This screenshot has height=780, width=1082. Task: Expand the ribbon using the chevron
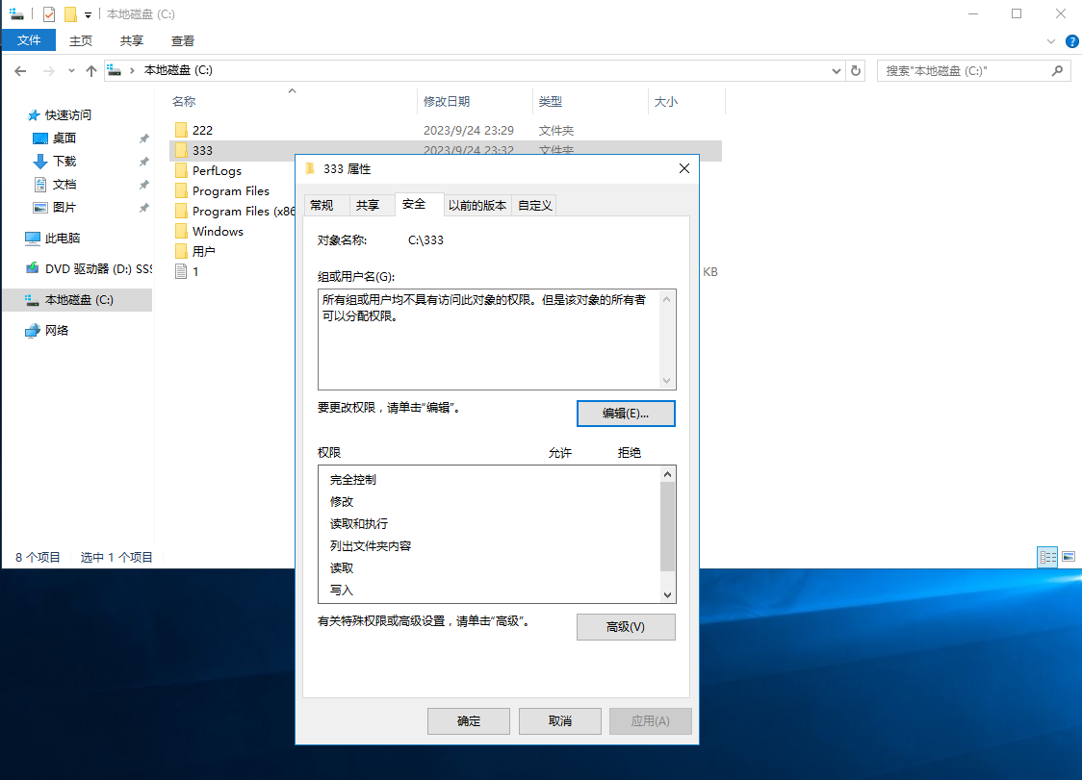tap(1051, 41)
